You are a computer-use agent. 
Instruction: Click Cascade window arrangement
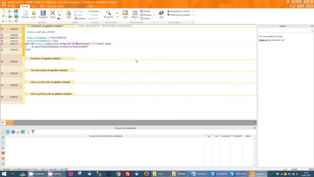(x=145, y=11)
